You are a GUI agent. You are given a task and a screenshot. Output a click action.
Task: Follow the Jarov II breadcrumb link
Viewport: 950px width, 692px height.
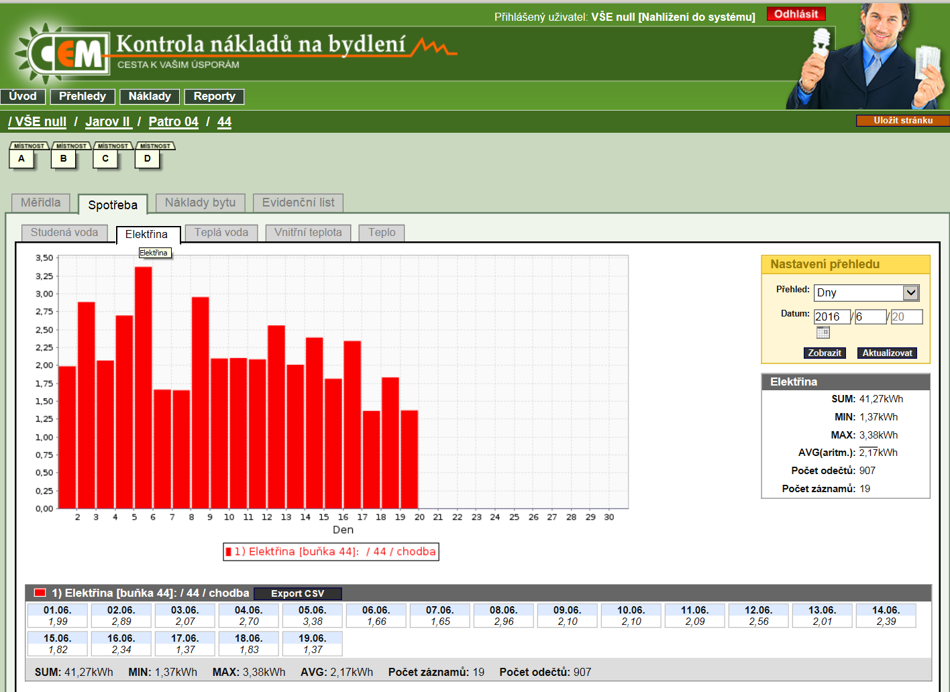pos(108,122)
